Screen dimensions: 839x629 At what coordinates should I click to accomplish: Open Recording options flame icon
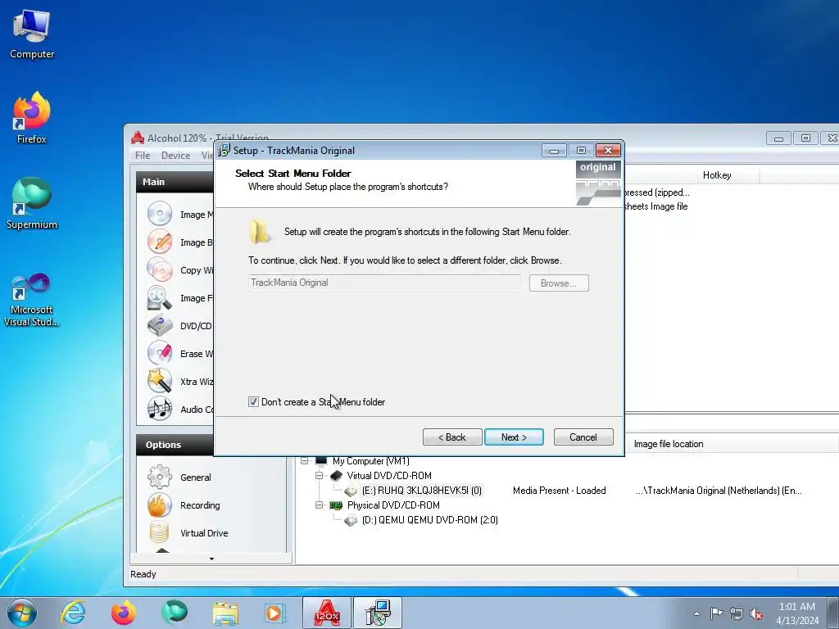tap(160, 505)
